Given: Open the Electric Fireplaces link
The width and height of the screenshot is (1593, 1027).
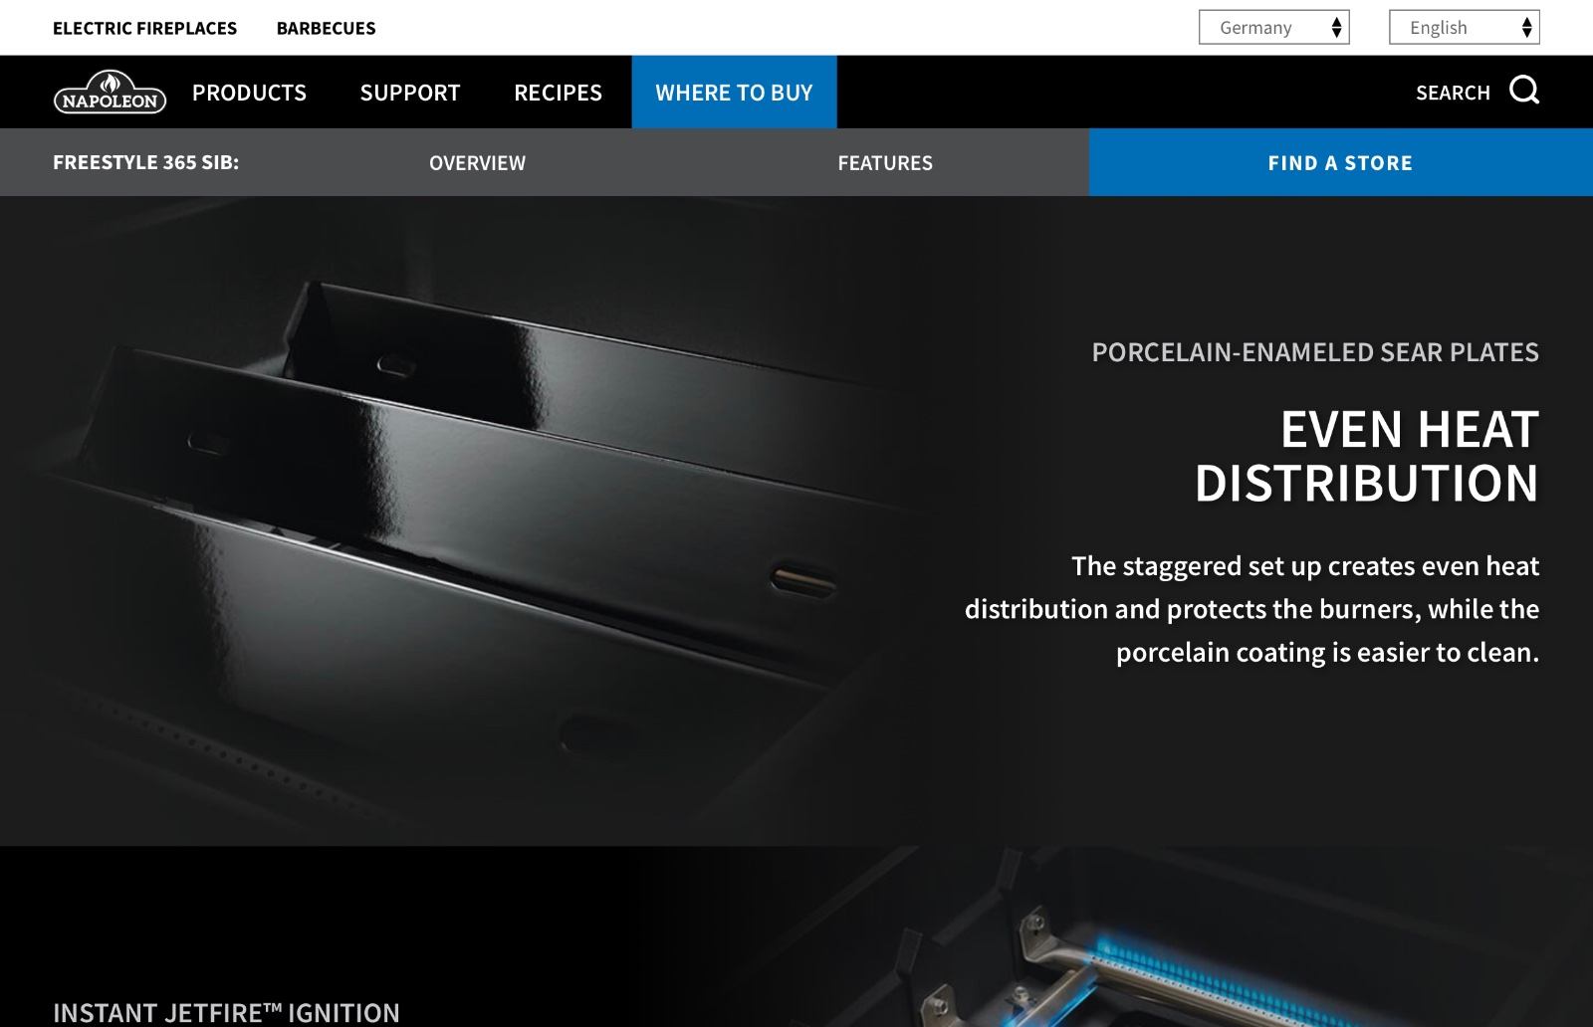Looking at the screenshot, I should [x=144, y=28].
